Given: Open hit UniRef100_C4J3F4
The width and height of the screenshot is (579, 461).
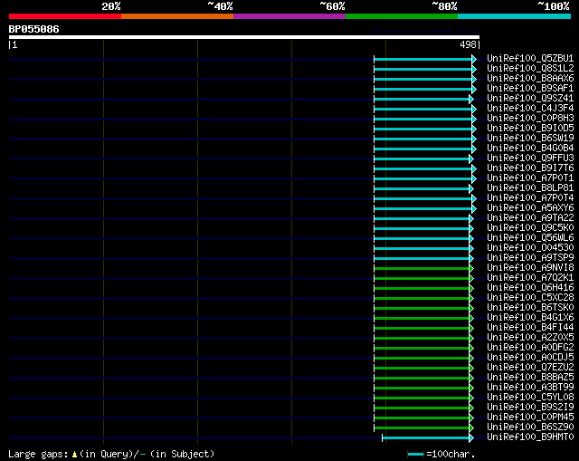Looking at the screenshot, I should click(x=530, y=108).
